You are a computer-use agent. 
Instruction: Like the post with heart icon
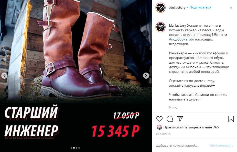tap(159, 119)
